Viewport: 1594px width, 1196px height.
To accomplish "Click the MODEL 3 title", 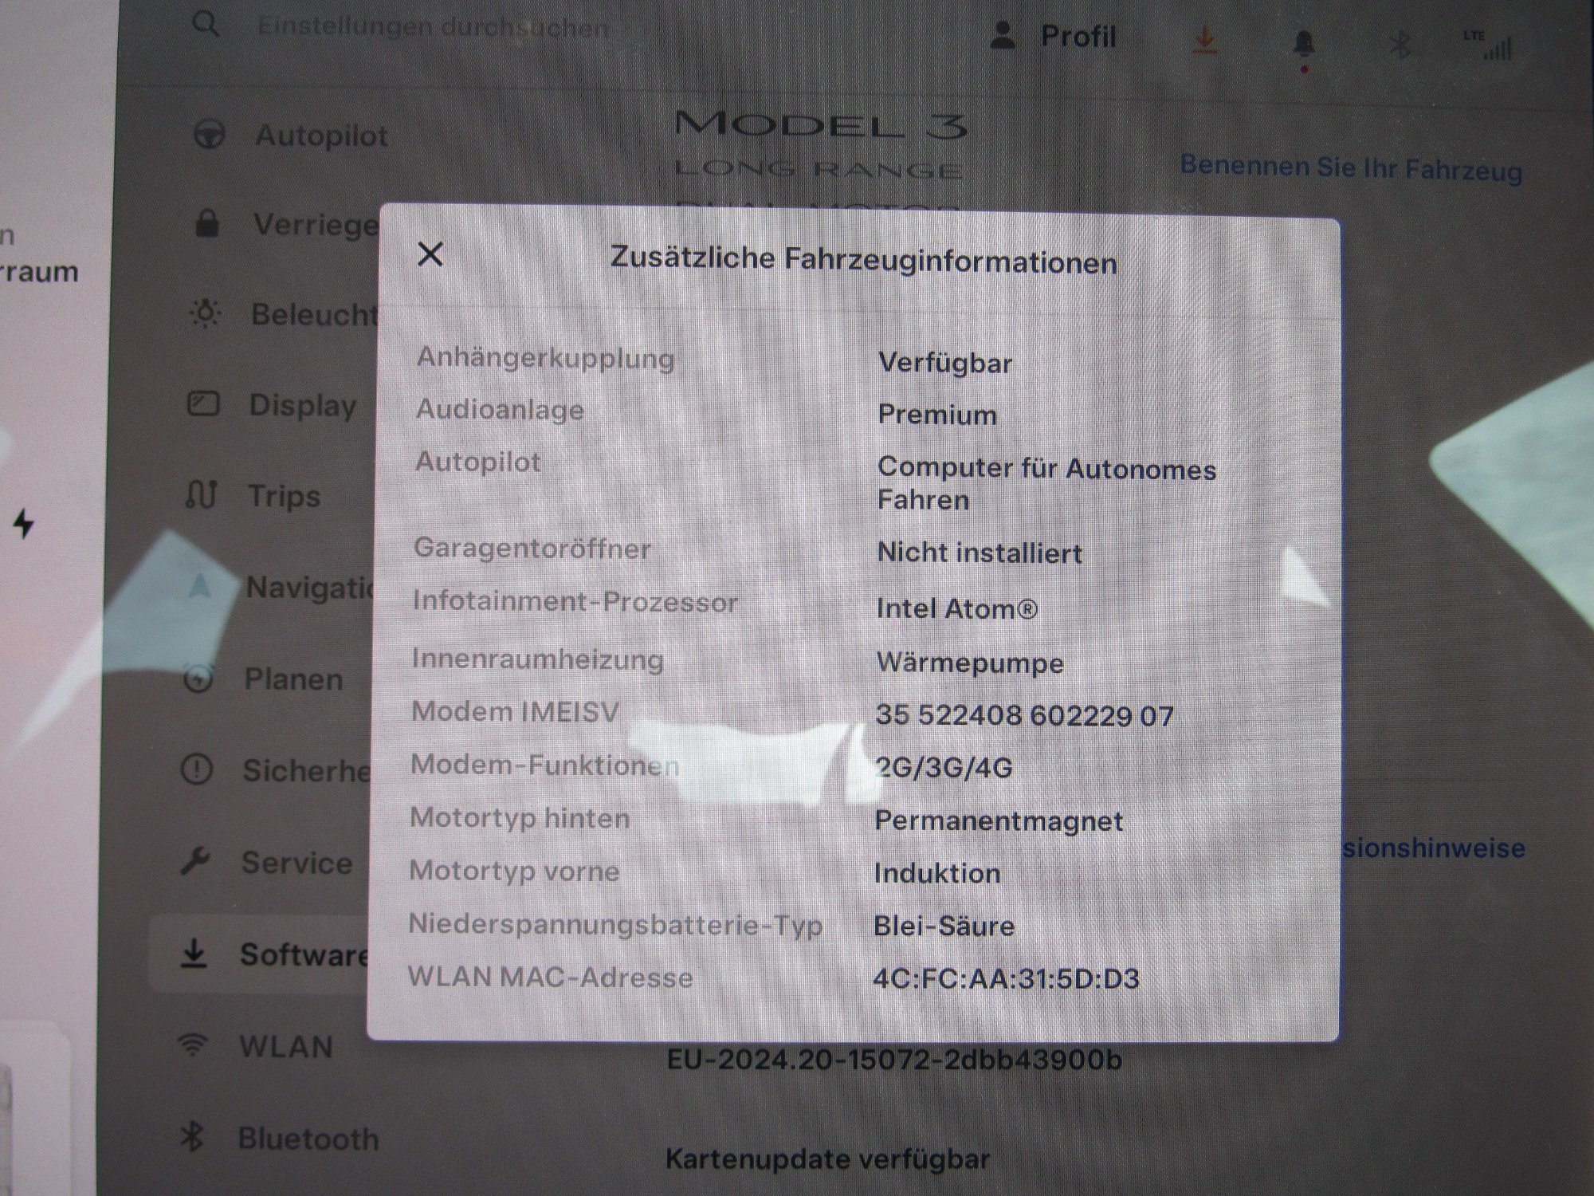I will 821,125.
